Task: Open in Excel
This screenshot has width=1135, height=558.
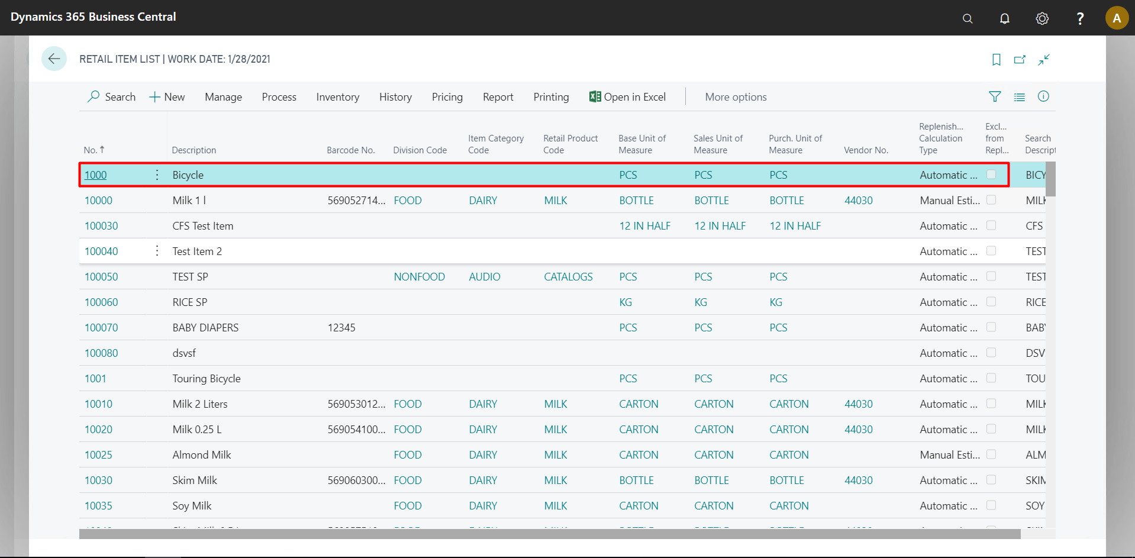Action: point(627,96)
